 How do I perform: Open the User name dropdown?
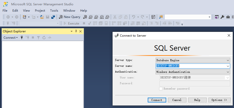228,78
